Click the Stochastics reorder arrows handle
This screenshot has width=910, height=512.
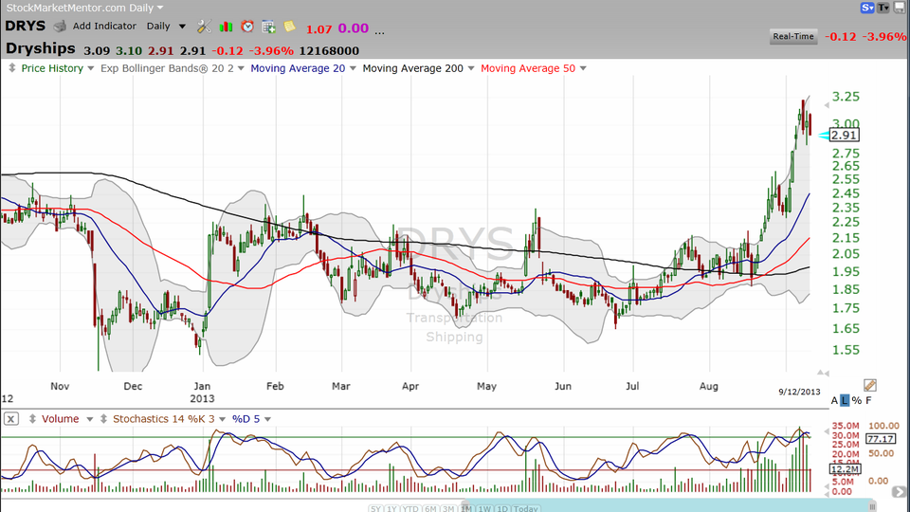point(103,418)
